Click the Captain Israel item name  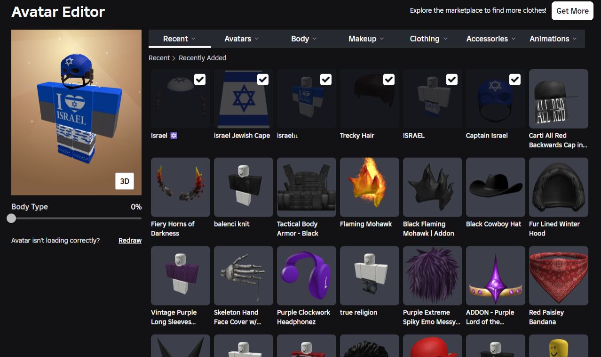click(x=487, y=136)
